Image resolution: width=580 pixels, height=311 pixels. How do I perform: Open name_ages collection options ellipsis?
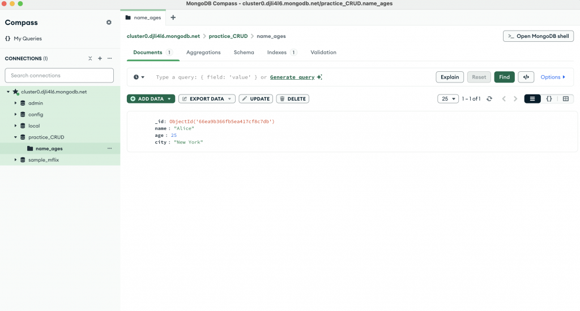point(109,148)
